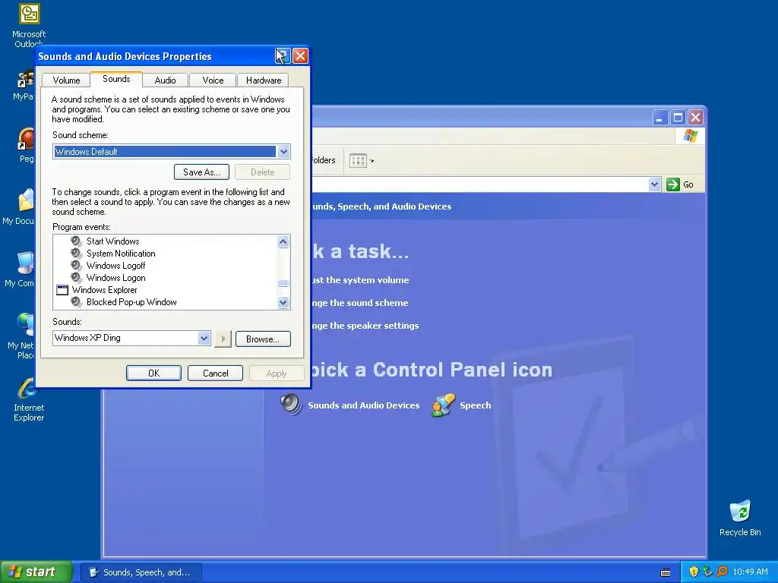Play the selected sound with the play button
The image size is (778, 583).
(x=223, y=339)
